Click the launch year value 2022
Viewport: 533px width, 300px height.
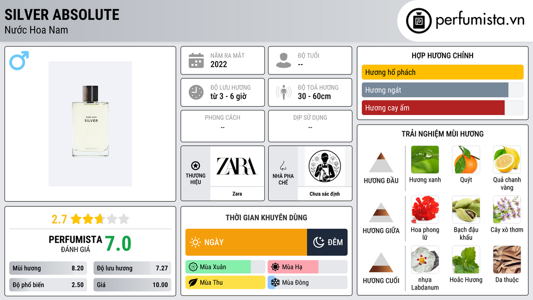pos(219,64)
